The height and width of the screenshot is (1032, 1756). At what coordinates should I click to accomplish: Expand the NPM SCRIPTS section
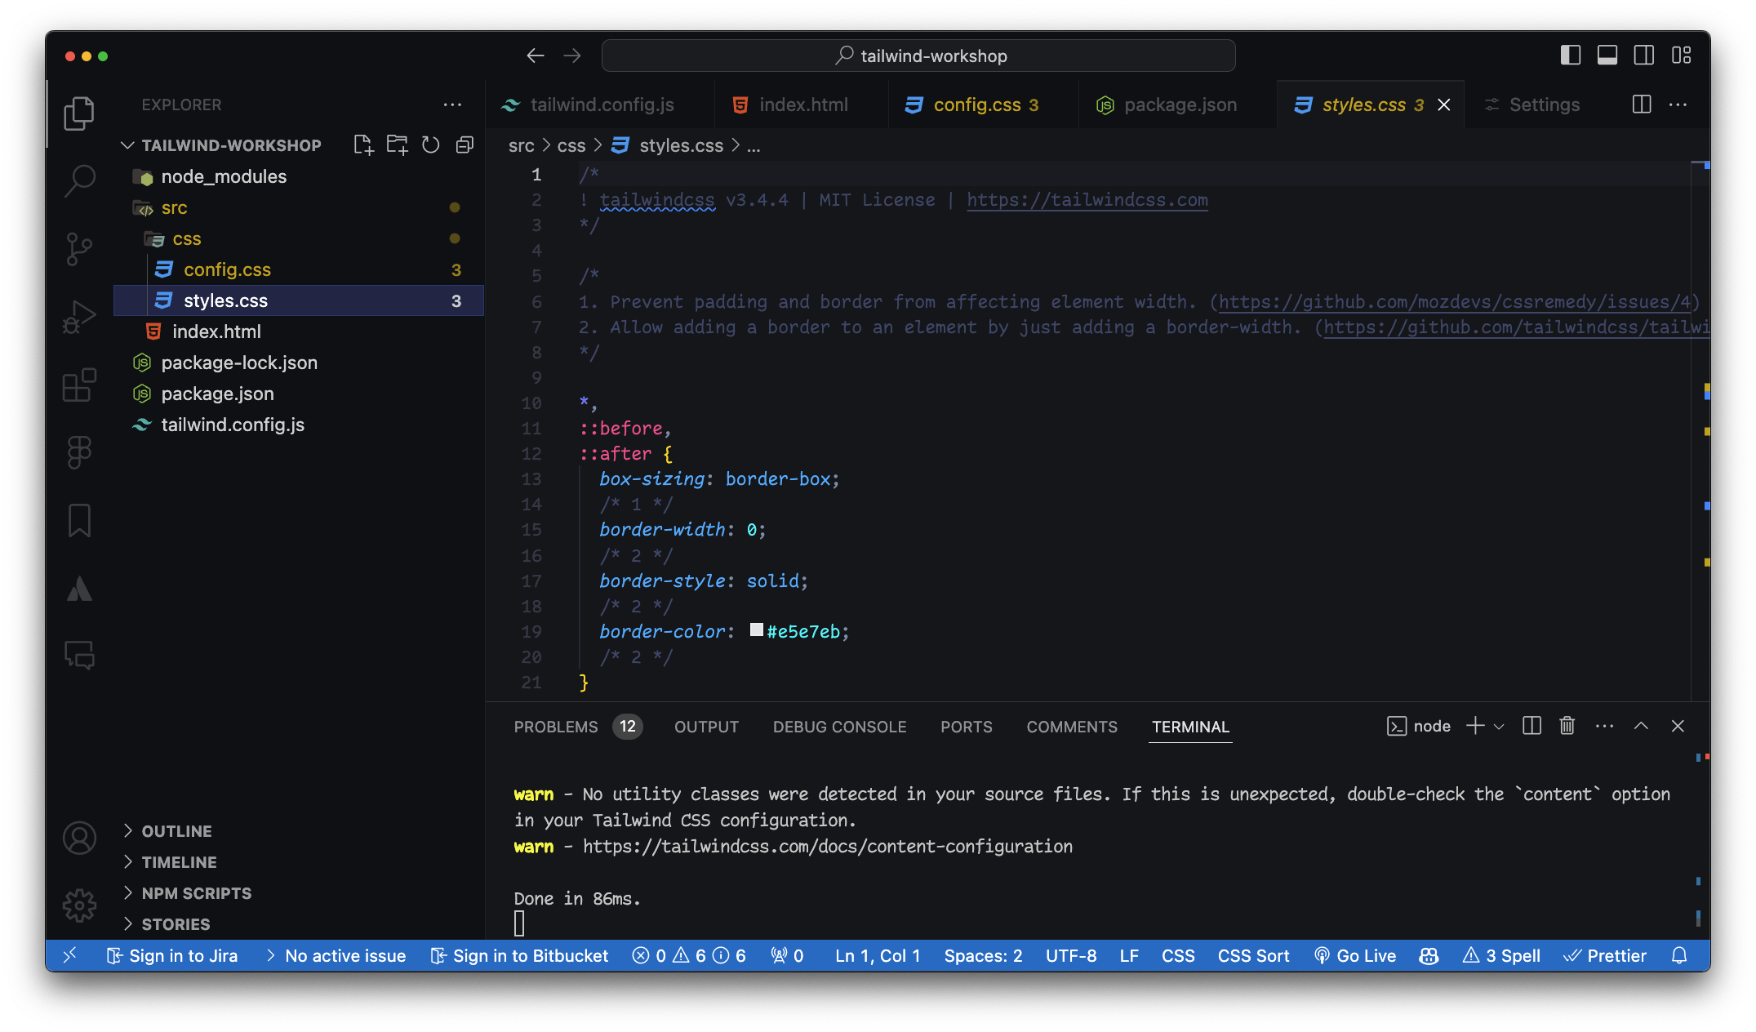(x=196, y=893)
